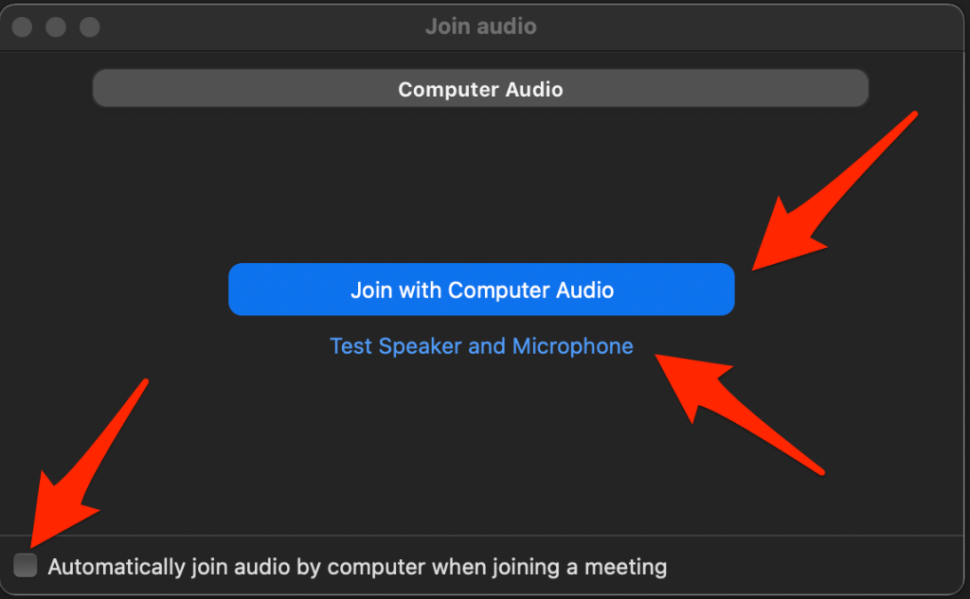Click the leftmost traffic-light window button

click(22, 26)
